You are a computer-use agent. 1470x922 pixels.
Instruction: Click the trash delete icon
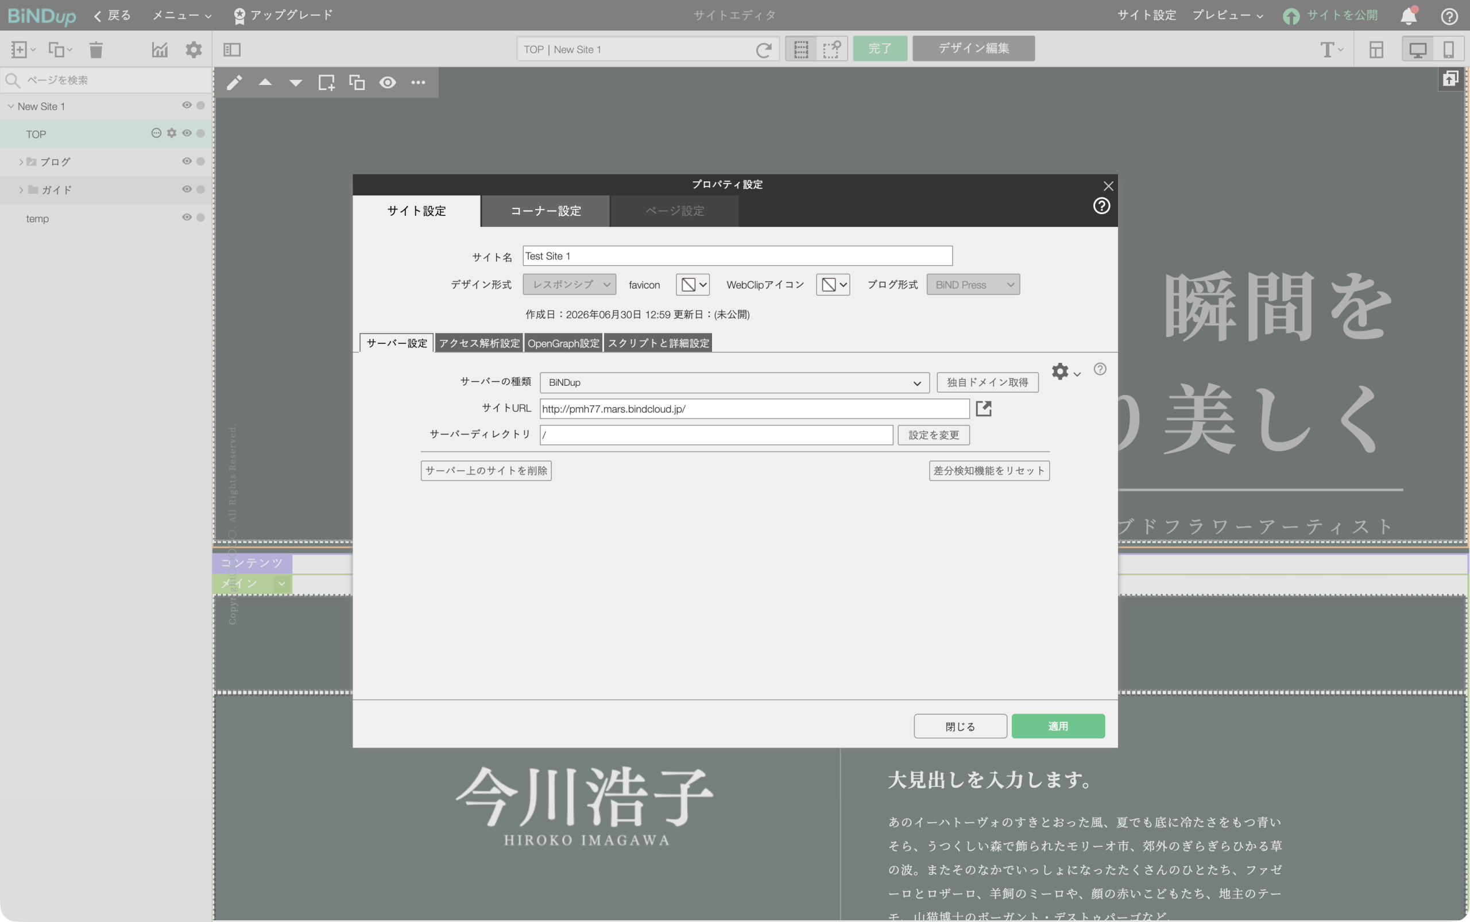[96, 49]
